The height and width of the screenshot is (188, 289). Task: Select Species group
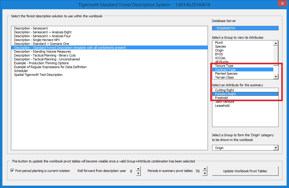243,46
